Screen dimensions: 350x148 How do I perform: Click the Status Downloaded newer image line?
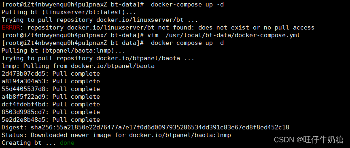116,135
